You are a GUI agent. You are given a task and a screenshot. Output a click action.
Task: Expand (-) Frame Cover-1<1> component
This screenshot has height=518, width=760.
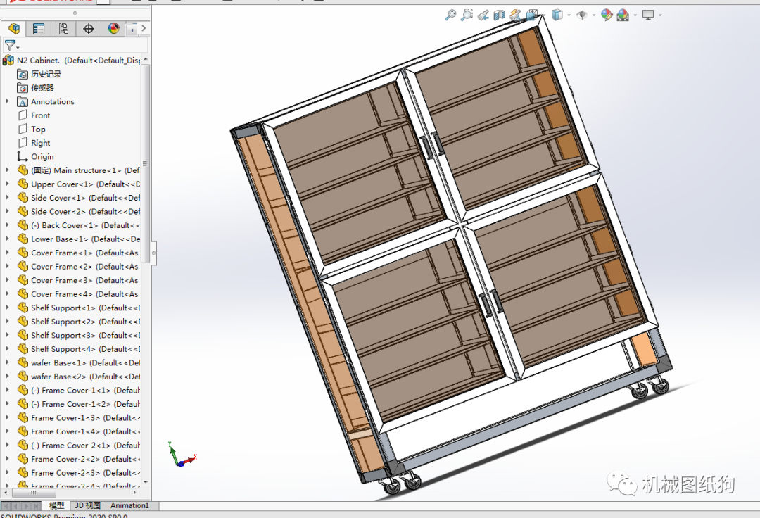coord(7,390)
